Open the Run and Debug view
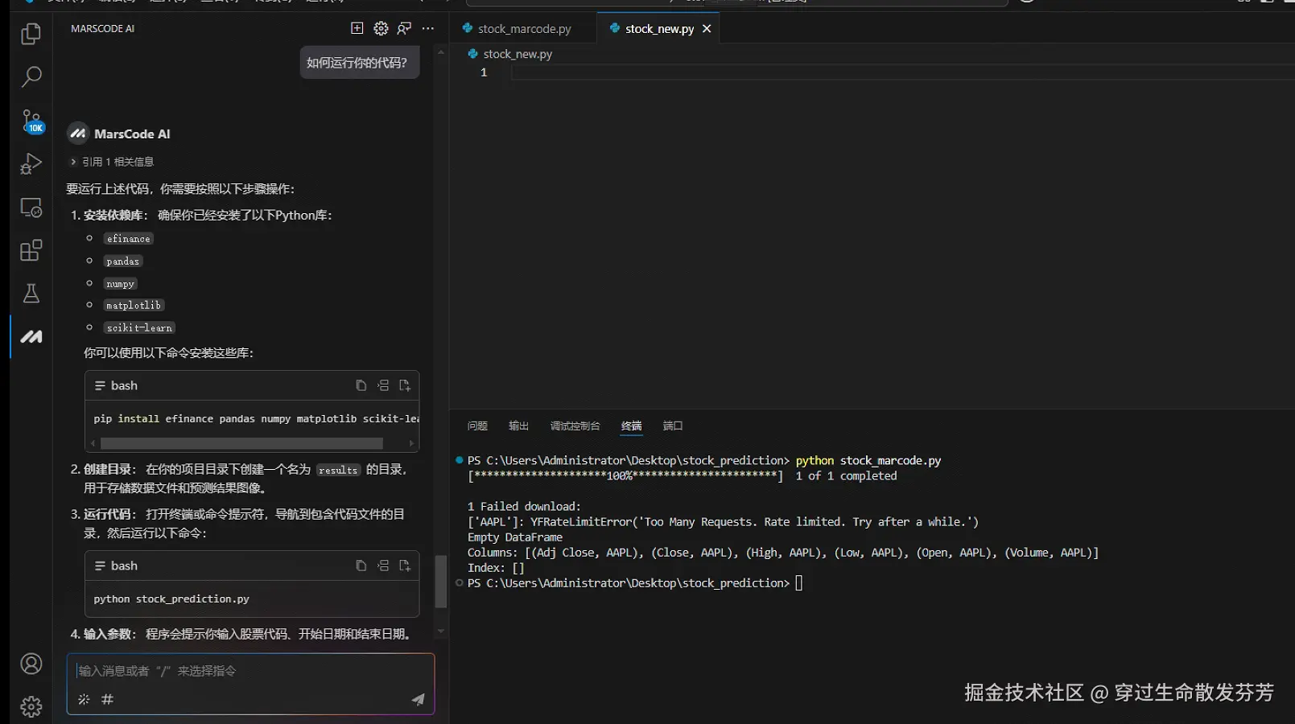The image size is (1295, 724). coord(31,164)
